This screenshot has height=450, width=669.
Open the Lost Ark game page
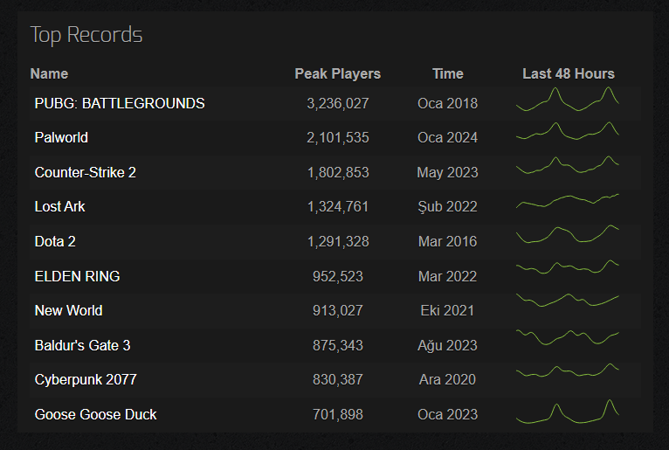pos(59,206)
